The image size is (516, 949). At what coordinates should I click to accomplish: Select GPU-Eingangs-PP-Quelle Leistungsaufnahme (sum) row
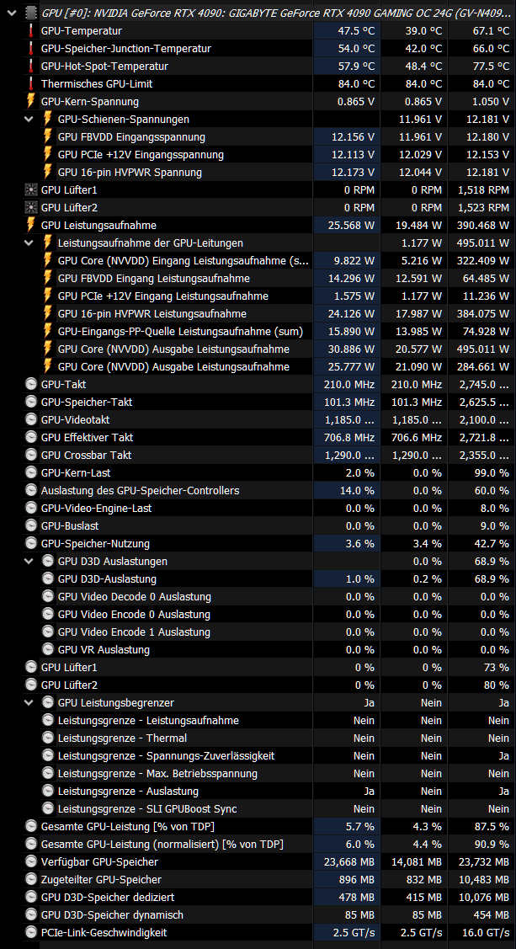pyautogui.click(x=180, y=331)
